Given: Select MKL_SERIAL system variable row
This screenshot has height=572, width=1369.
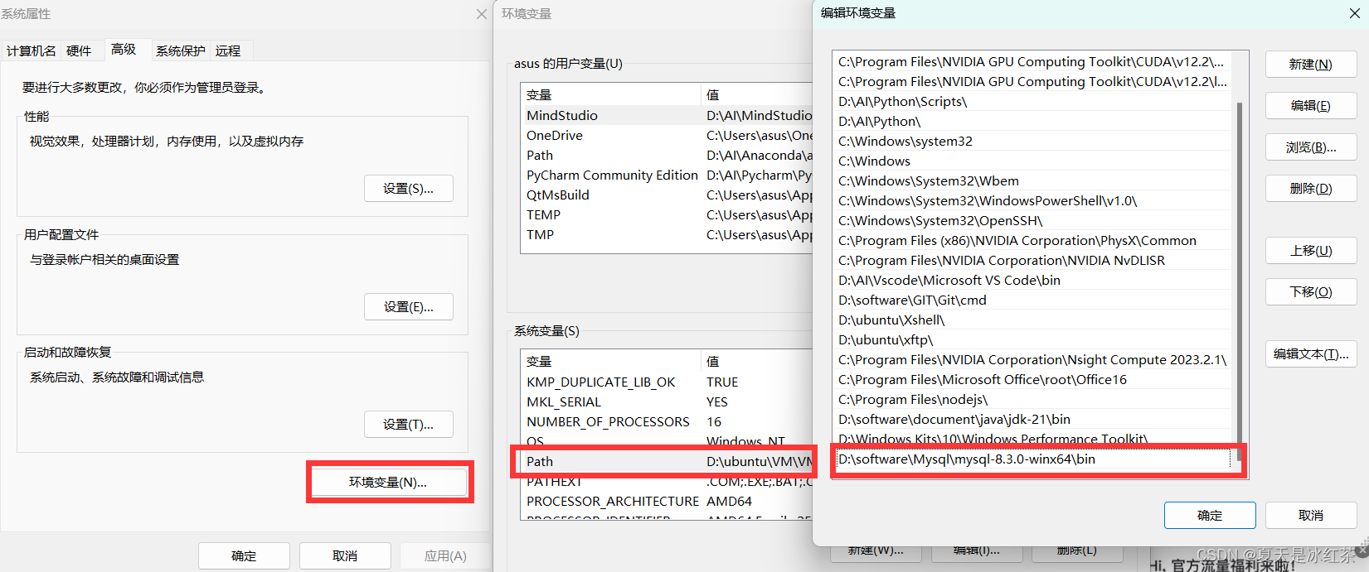Looking at the screenshot, I should click(668, 401).
